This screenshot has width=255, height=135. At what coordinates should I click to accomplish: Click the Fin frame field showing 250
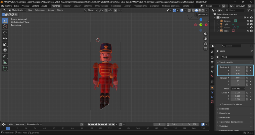(x=192, y=124)
